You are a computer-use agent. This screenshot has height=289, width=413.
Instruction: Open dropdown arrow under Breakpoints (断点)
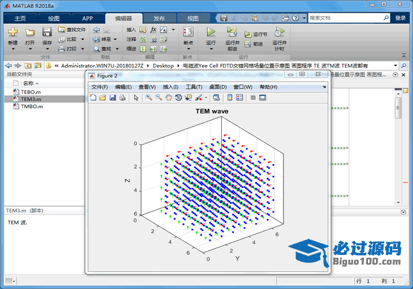coord(188,49)
